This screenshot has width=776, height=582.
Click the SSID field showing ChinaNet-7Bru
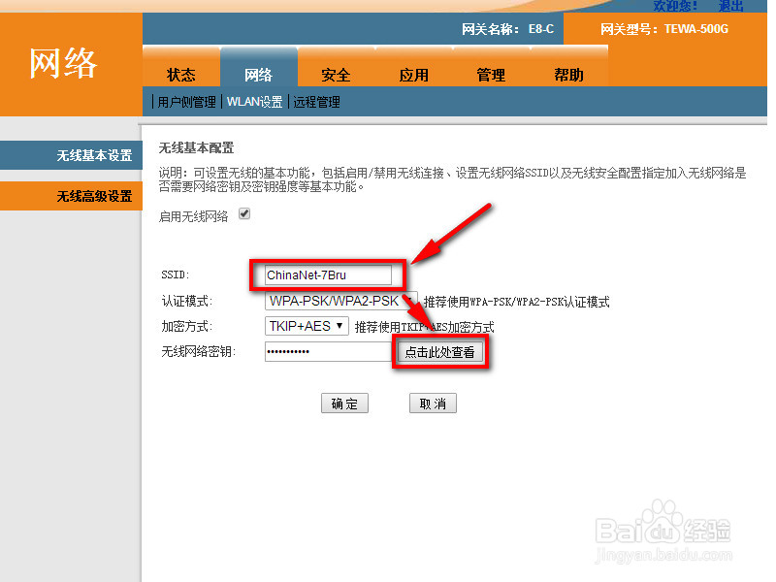(x=327, y=275)
